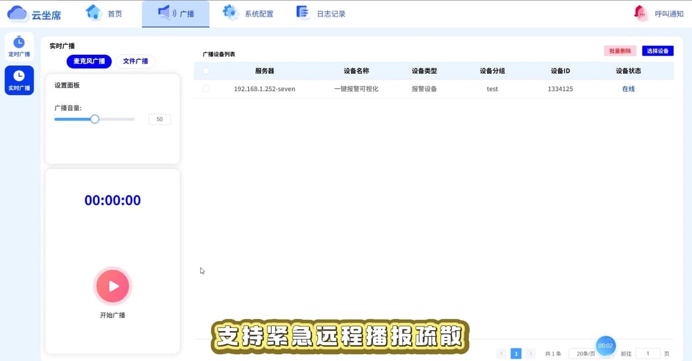Switch to 定时广播 in the sidebar
Viewport: 692px width, 361px height.
point(19,47)
